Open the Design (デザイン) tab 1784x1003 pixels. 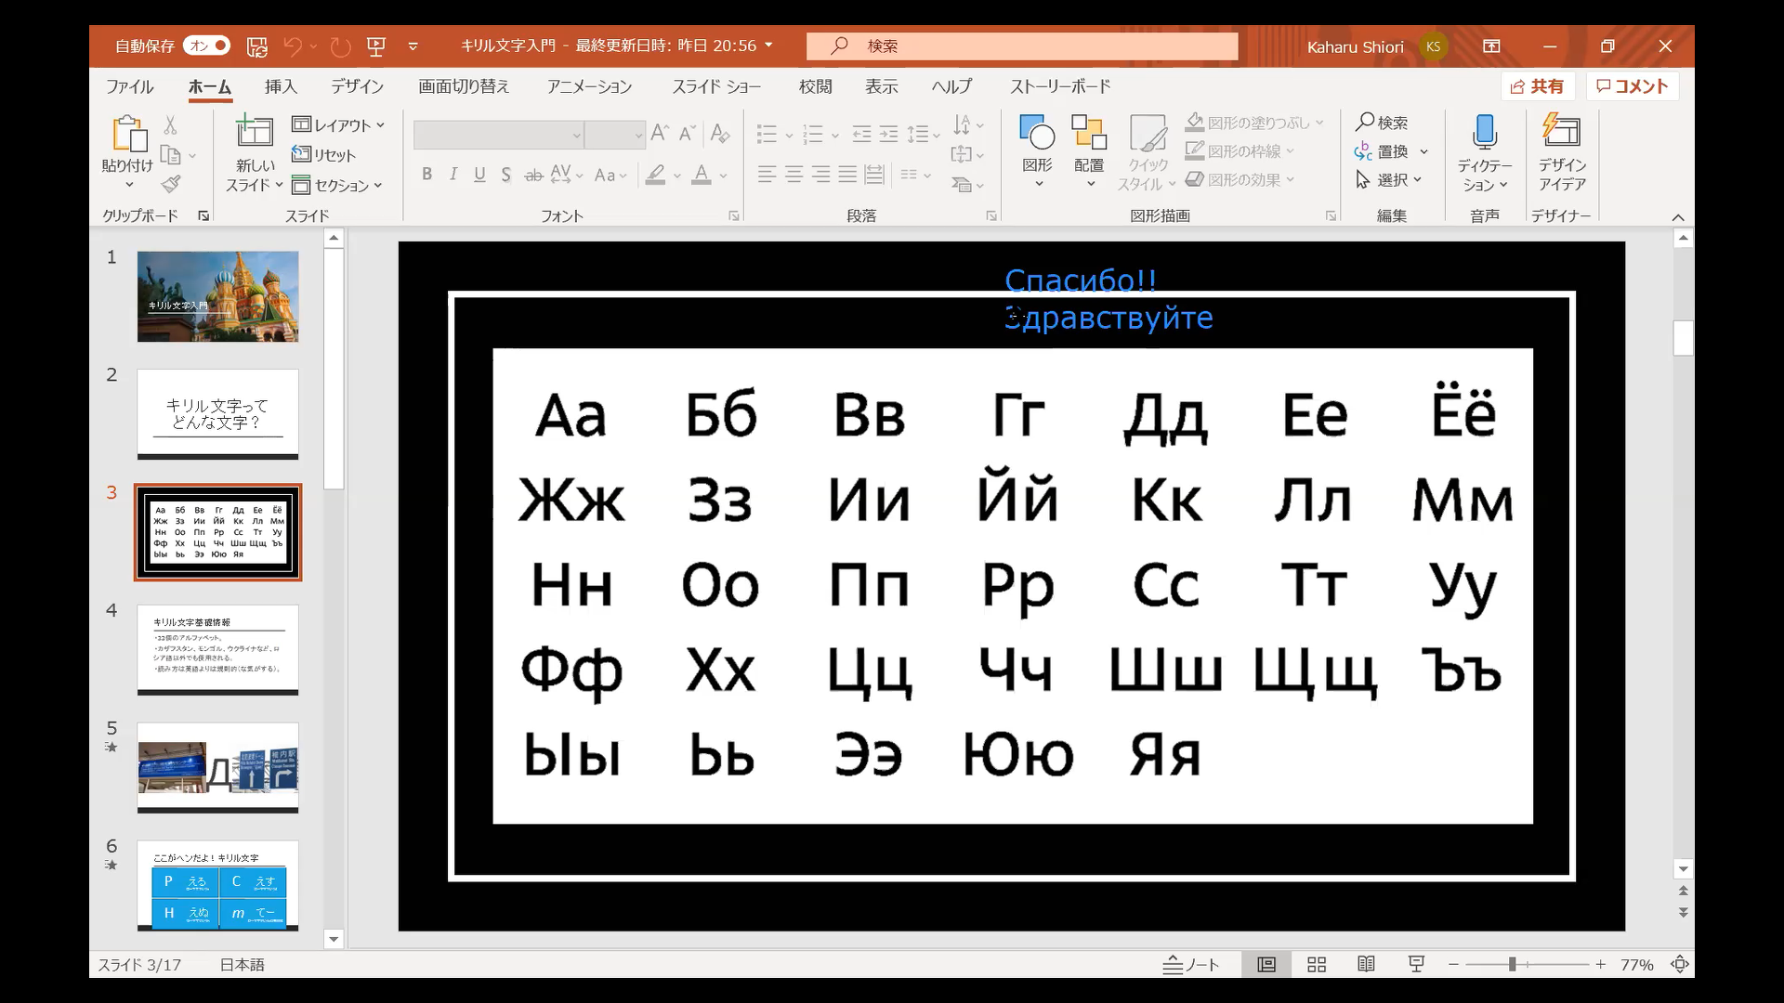[x=358, y=86]
